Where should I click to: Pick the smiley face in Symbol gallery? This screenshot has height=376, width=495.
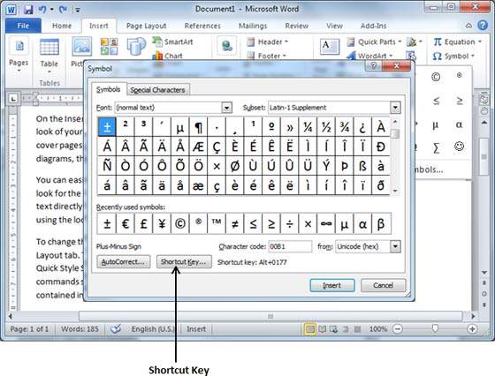coord(460,147)
